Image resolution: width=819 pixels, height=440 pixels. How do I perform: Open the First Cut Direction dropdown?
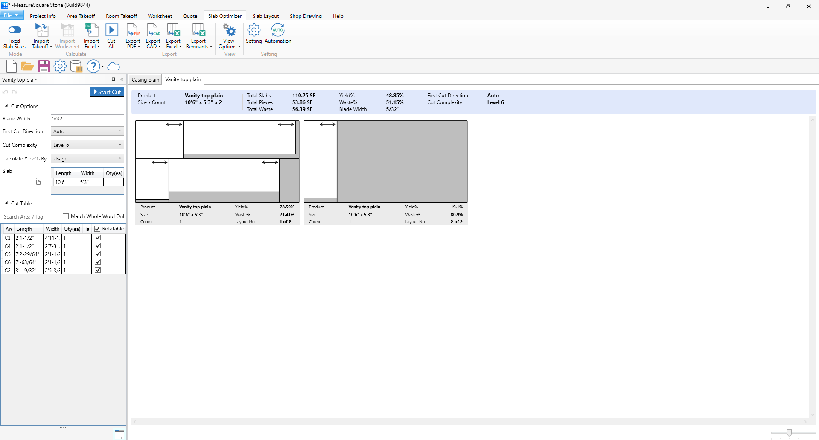tap(87, 131)
